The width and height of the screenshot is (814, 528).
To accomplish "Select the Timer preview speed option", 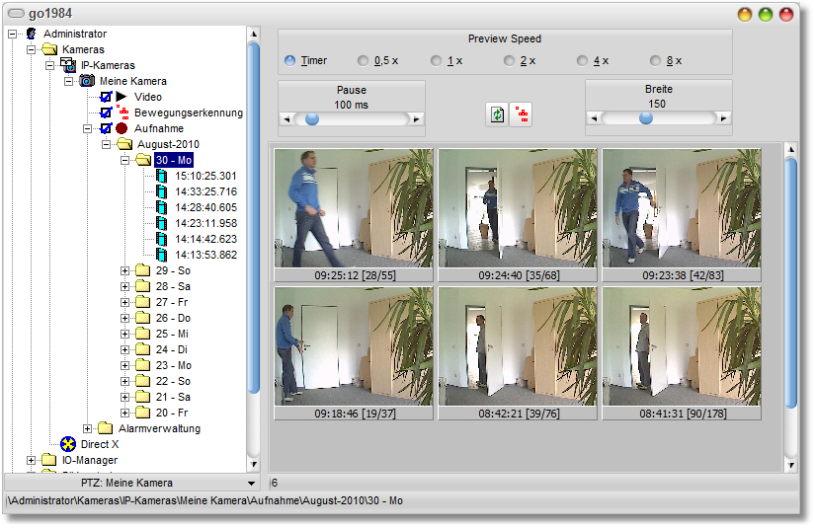I will pos(289,60).
